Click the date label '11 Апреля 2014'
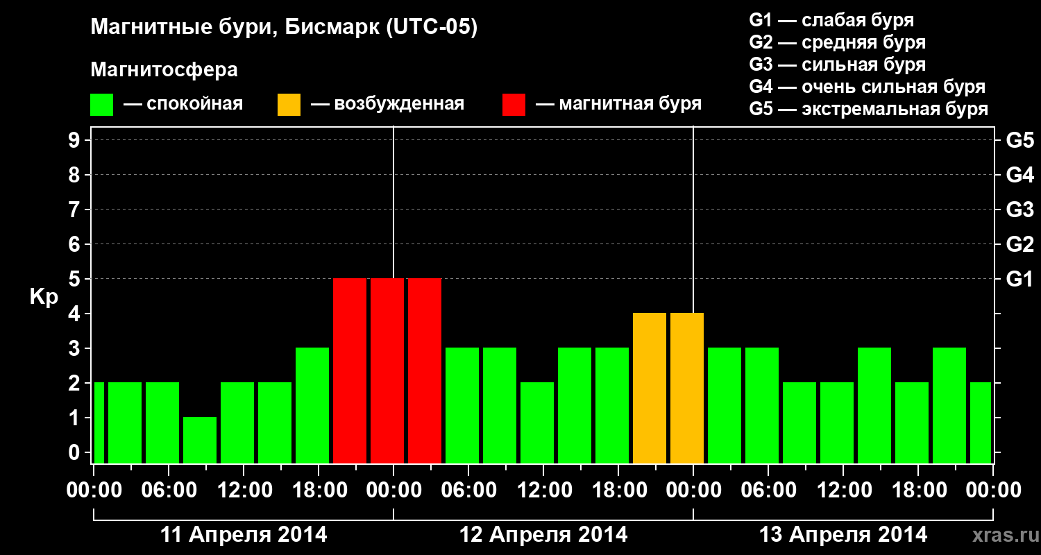Viewport: 1041px width, 555px height. (244, 535)
